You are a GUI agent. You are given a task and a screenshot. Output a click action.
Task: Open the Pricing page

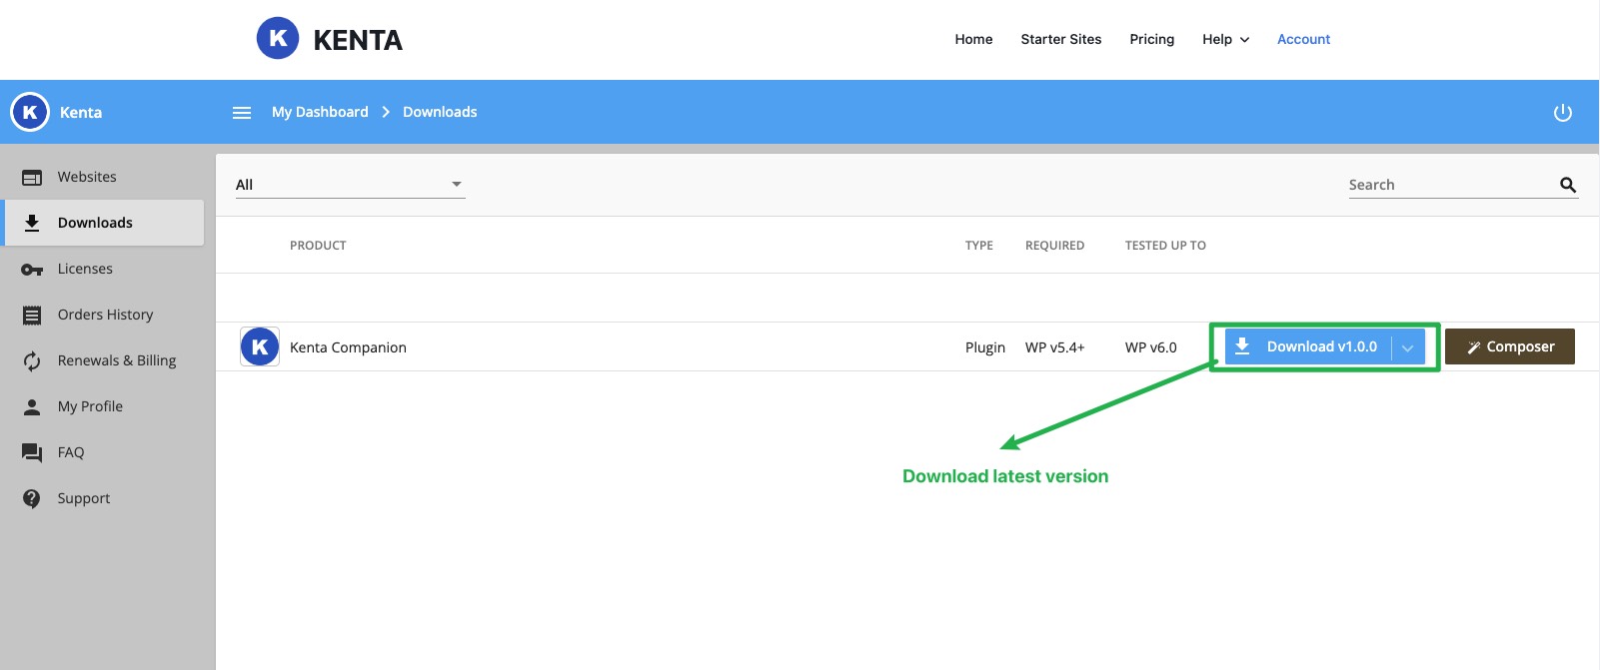pyautogui.click(x=1152, y=39)
